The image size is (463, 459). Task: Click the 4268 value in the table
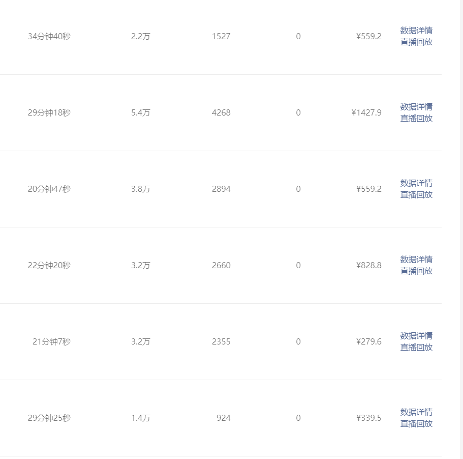(x=221, y=112)
